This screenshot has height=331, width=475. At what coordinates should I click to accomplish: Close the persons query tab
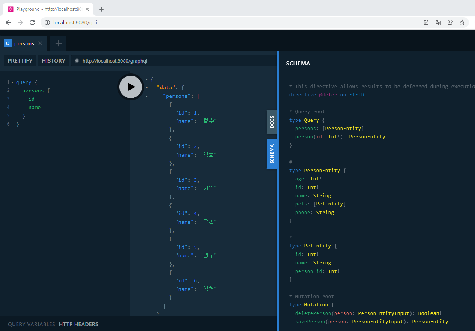(x=40, y=43)
